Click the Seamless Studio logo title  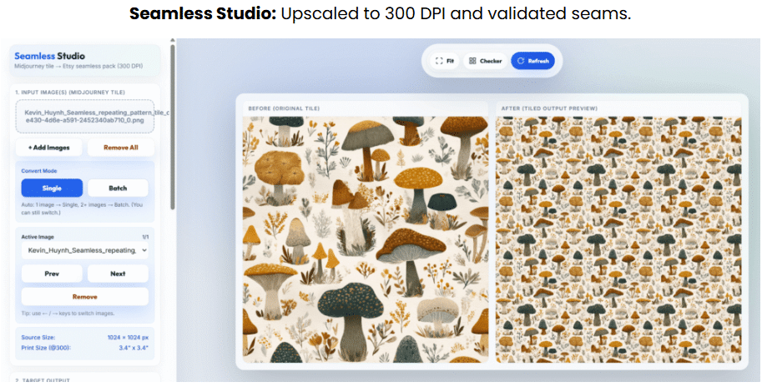[x=49, y=56]
